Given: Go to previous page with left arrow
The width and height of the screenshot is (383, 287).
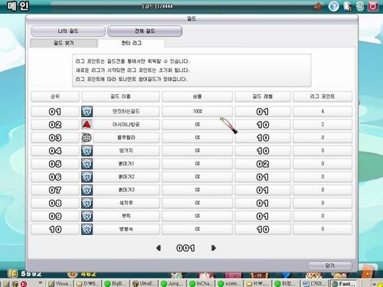Looking at the screenshot, I should coord(159,248).
